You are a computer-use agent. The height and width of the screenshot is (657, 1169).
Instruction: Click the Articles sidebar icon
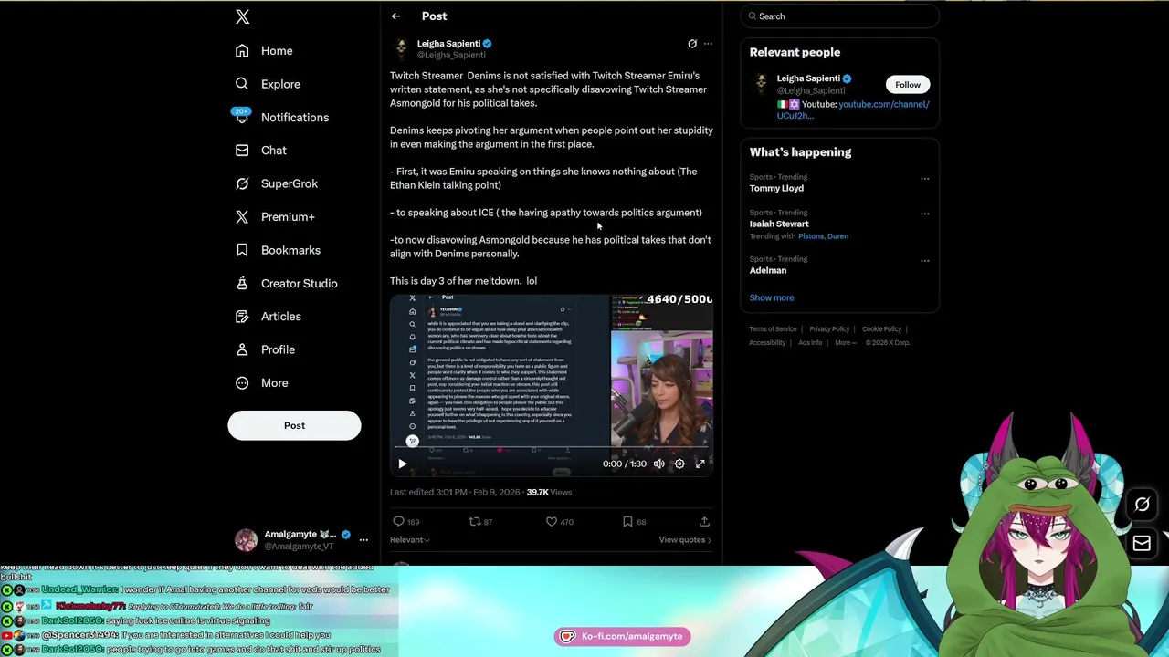click(242, 317)
